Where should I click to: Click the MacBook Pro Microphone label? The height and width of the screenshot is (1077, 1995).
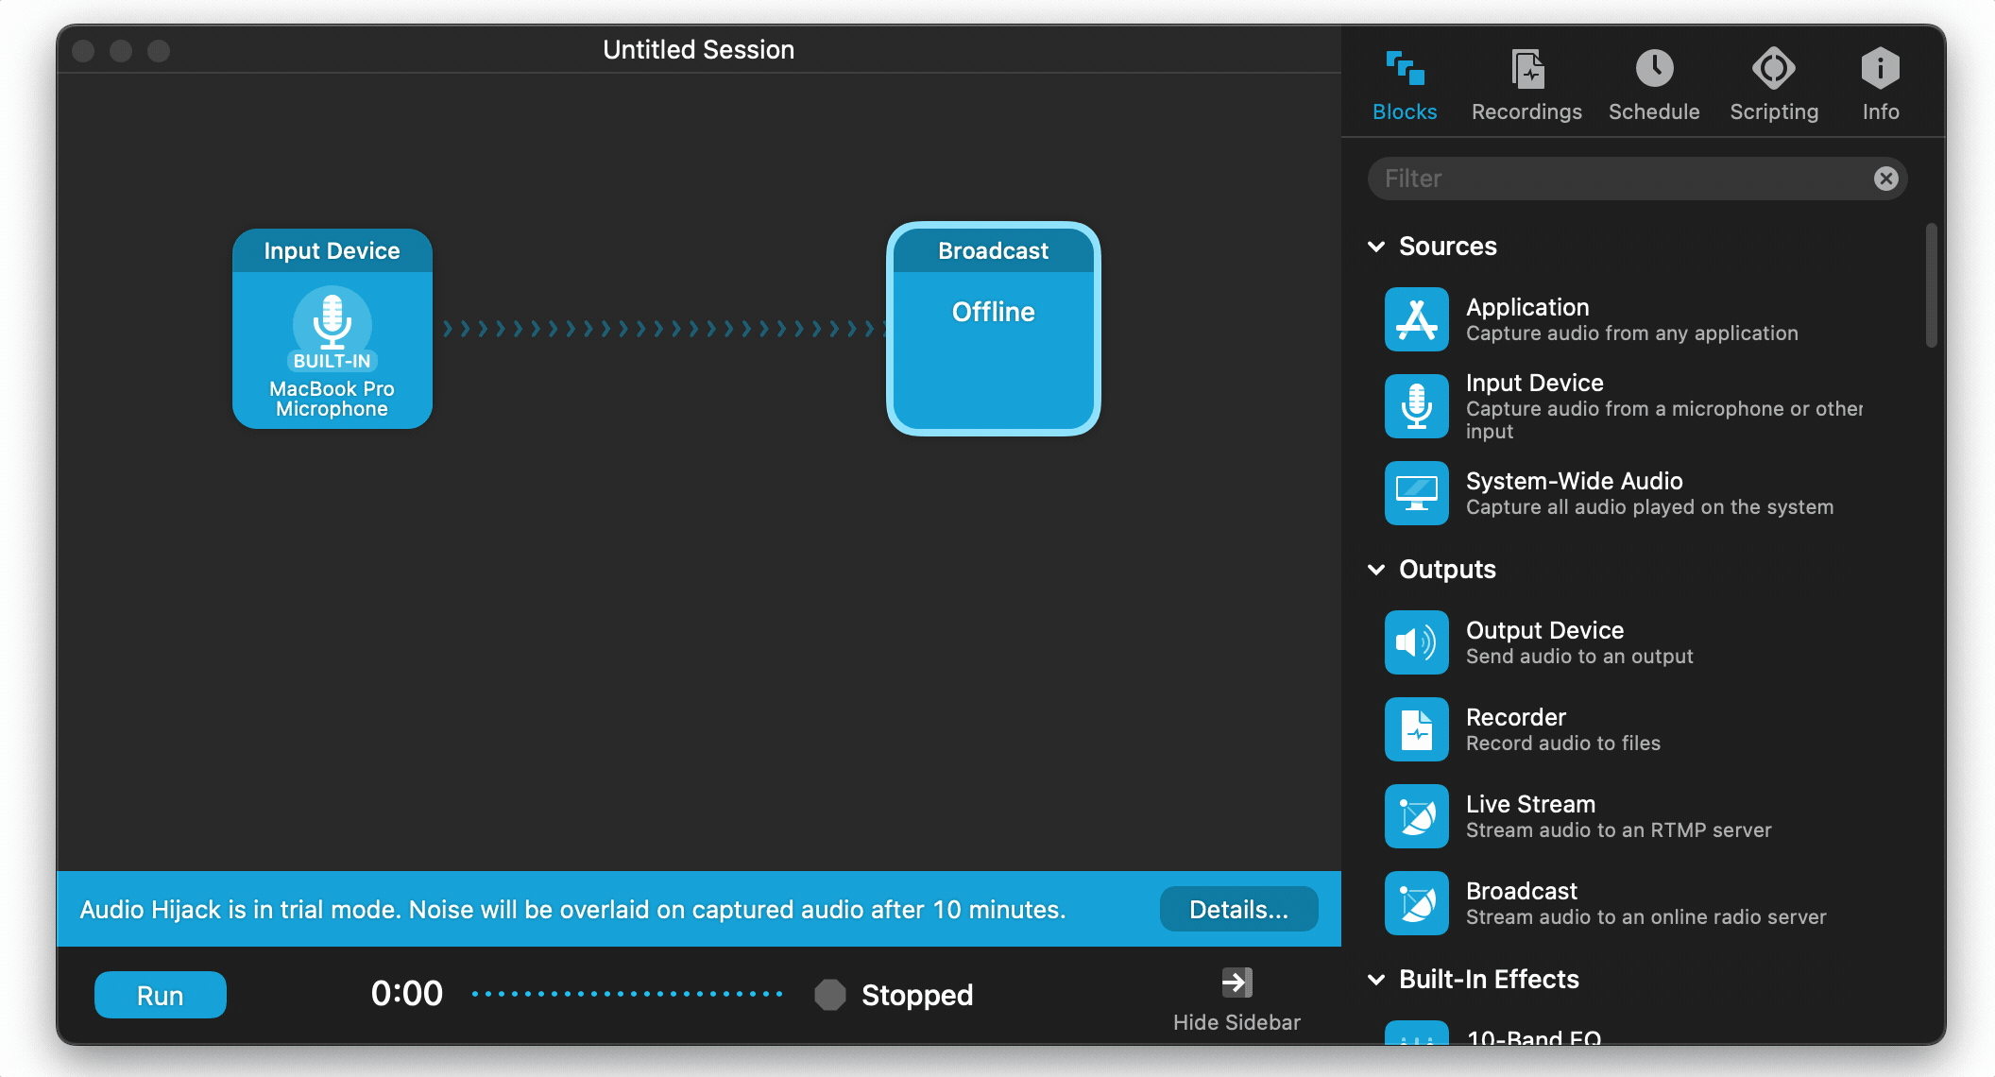pyautogui.click(x=332, y=399)
